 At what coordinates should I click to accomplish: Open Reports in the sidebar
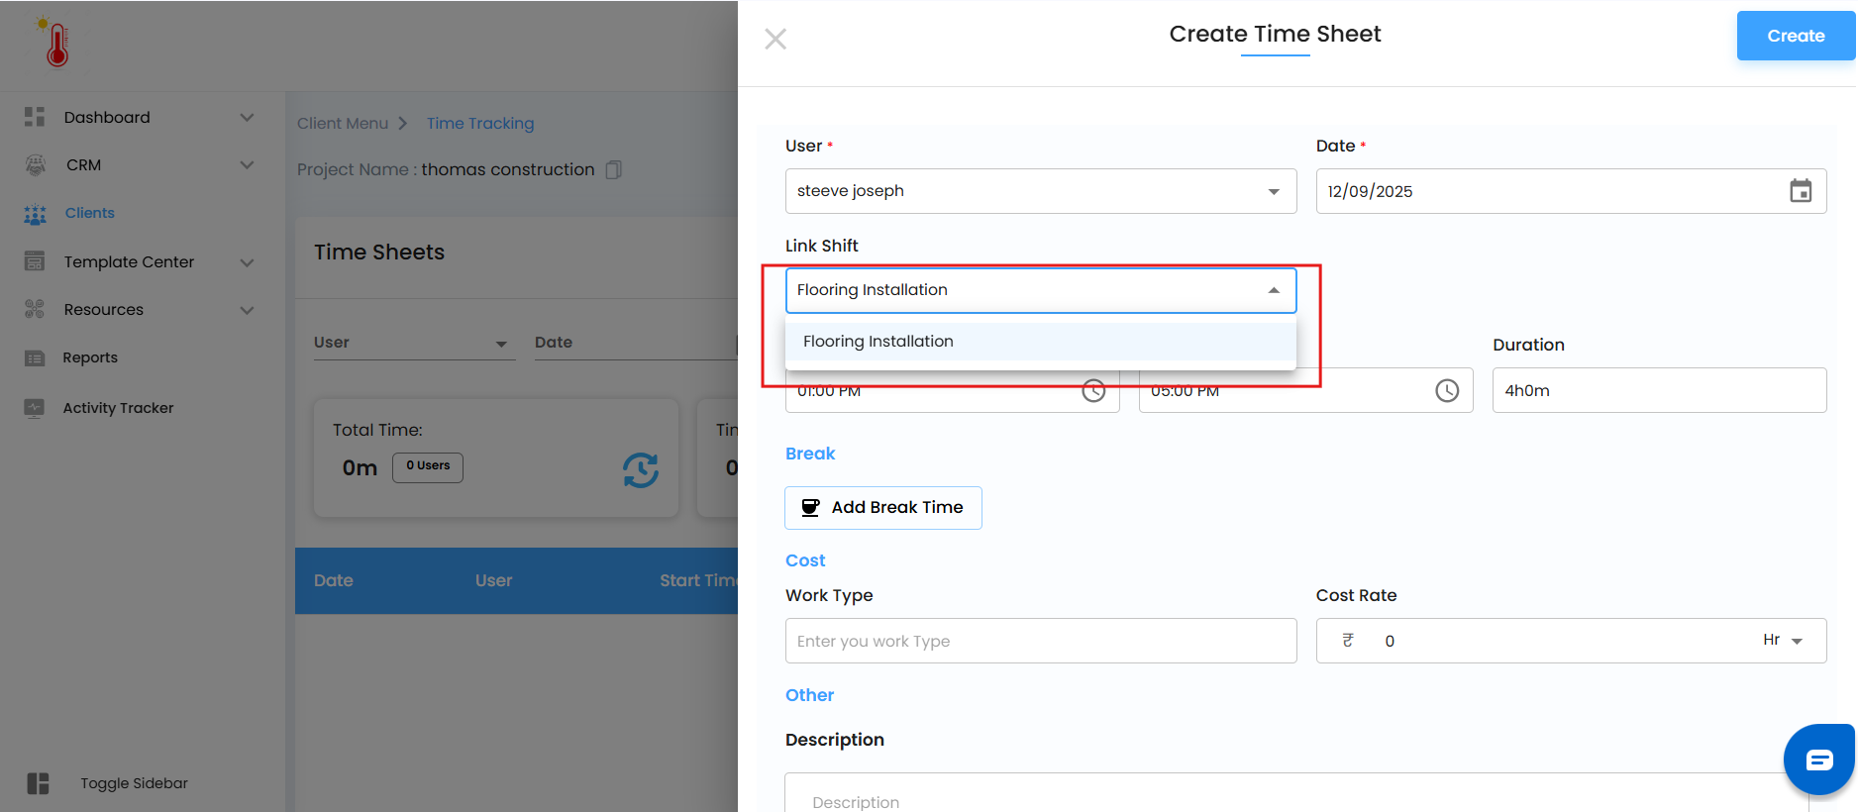pyautogui.click(x=89, y=357)
